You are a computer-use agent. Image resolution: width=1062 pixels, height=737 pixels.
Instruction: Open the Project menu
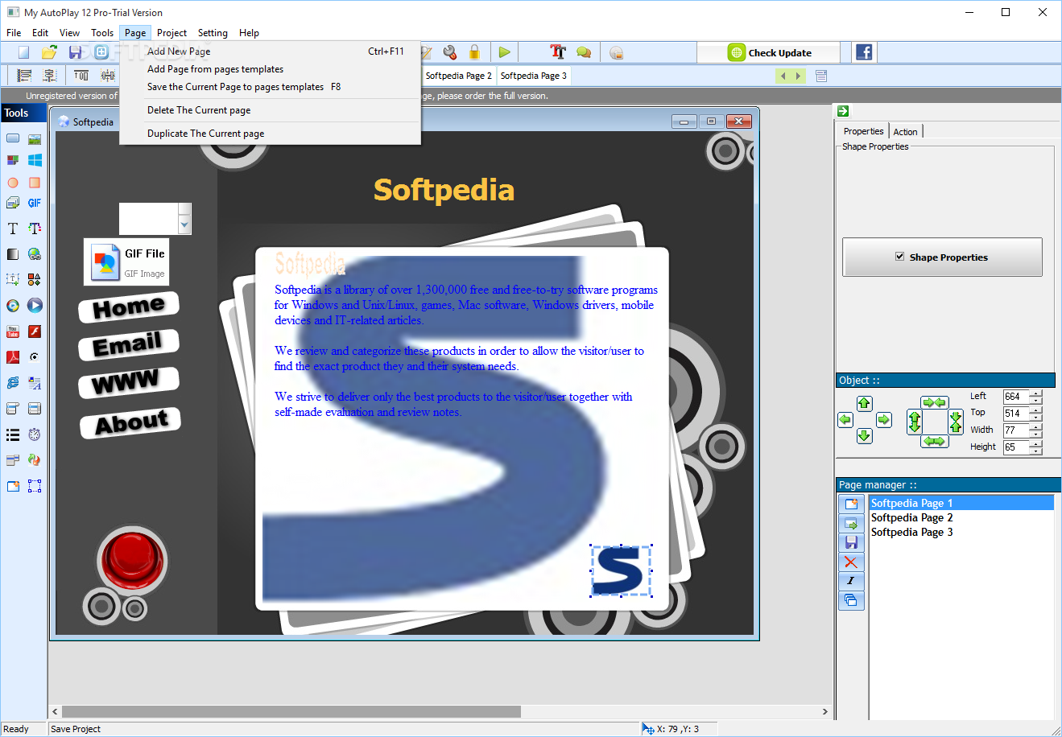(171, 33)
